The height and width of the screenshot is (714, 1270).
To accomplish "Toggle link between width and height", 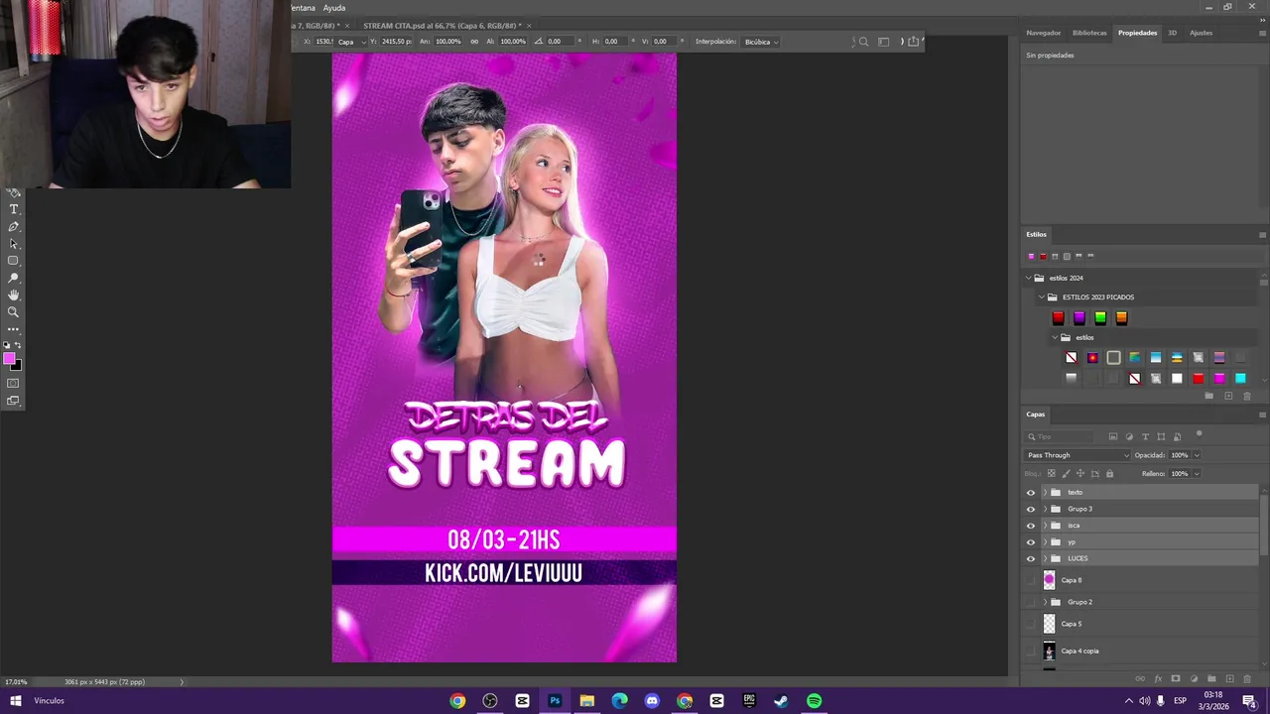I will (x=473, y=42).
